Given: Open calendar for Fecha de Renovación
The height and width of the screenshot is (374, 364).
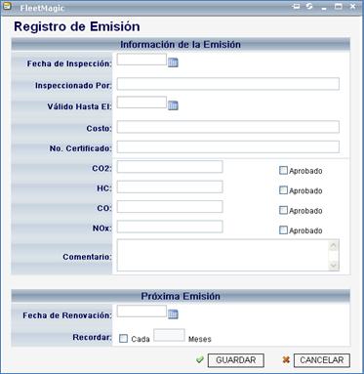Looking at the screenshot, I should [x=173, y=314].
